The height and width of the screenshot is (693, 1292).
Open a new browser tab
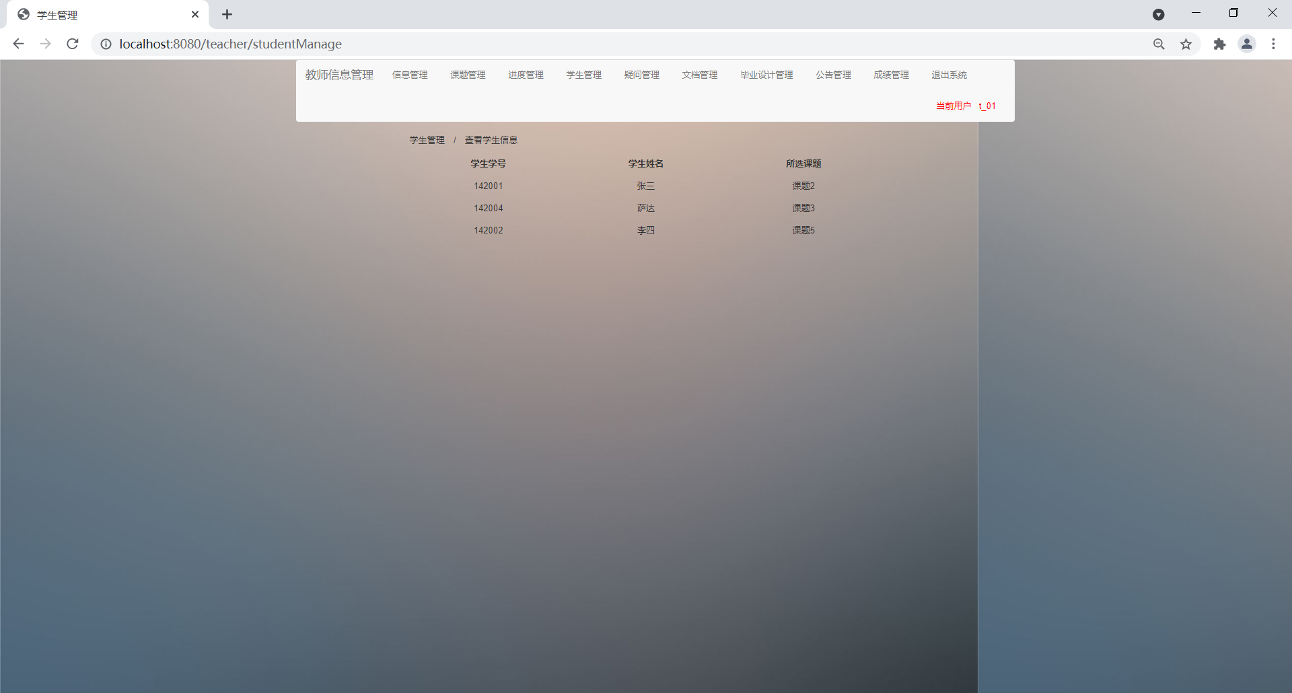click(x=227, y=14)
